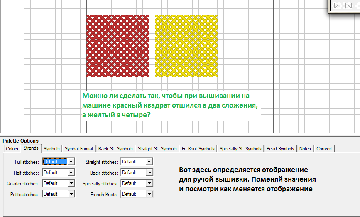Image resolution: width=360 pixels, height=217 pixels.
Task: Expand the Petite stitches strands dropdown
Action: click(71, 194)
